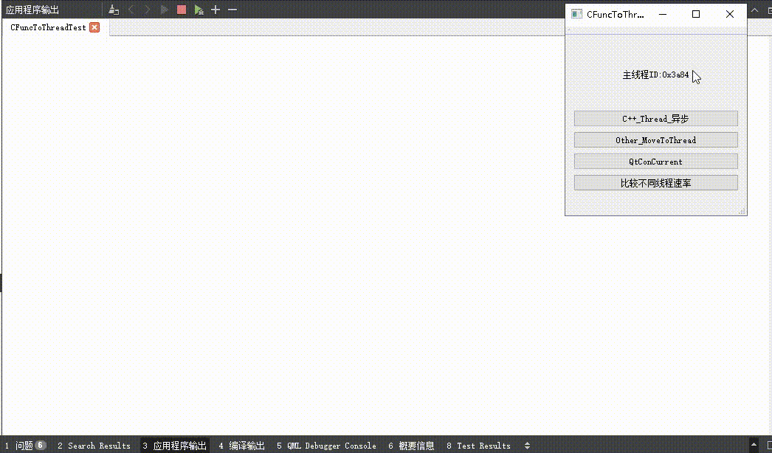Screen dimensions: 772x453
Task: Click the 主线程ID:0x3a84 label
Action: 656,75
